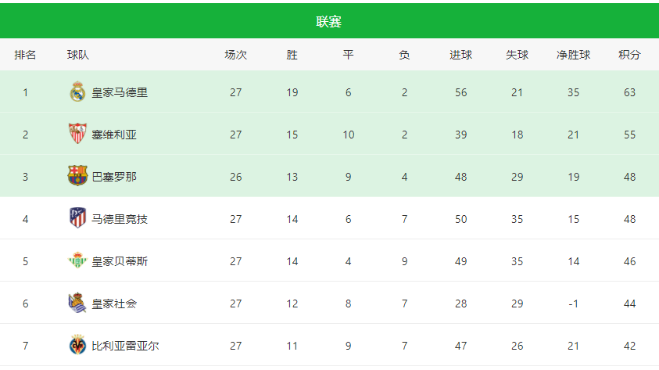
Task: Click the Villarreal club crest icon
Action: (x=77, y=345)
